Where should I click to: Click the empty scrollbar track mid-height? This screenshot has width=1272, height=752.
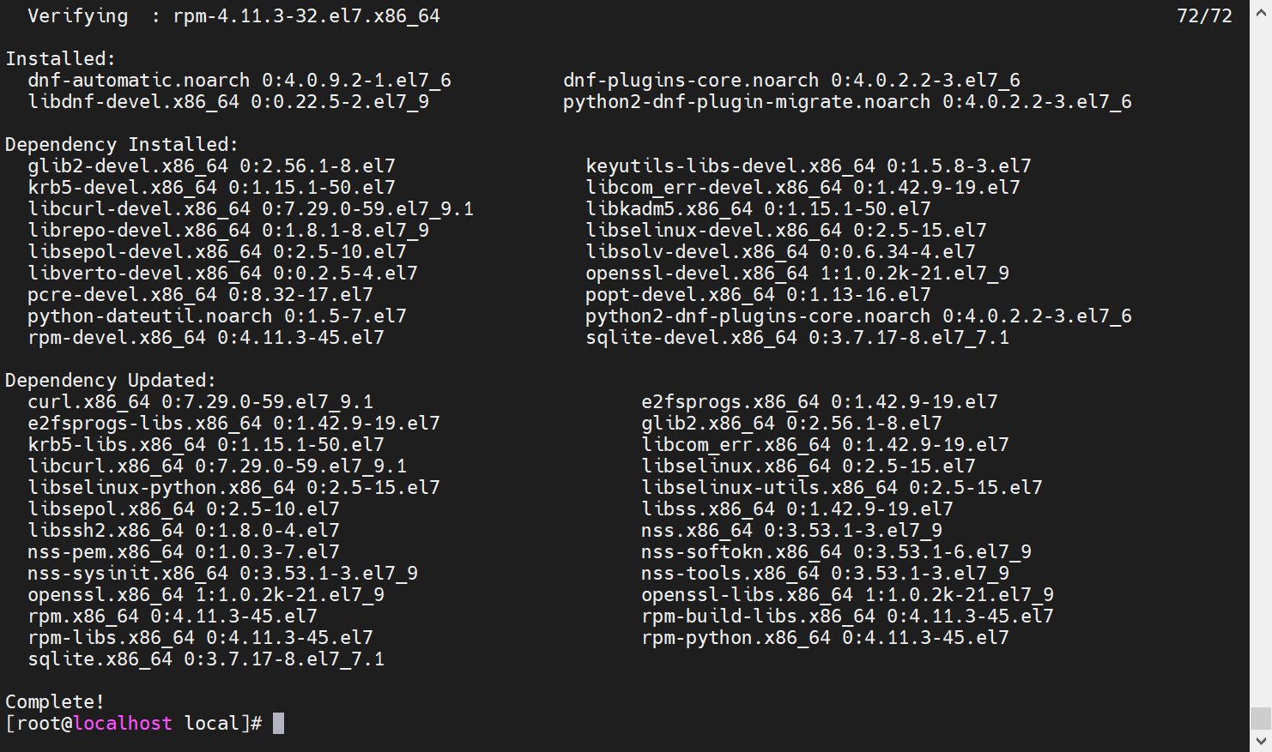[1260, 369]
